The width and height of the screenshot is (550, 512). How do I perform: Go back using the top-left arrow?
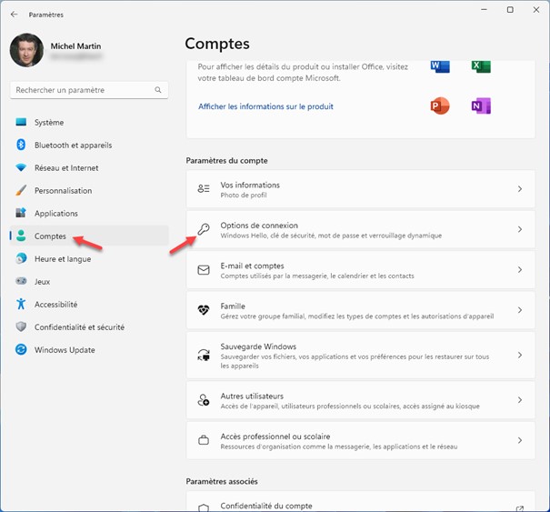[x=14, y=15]
